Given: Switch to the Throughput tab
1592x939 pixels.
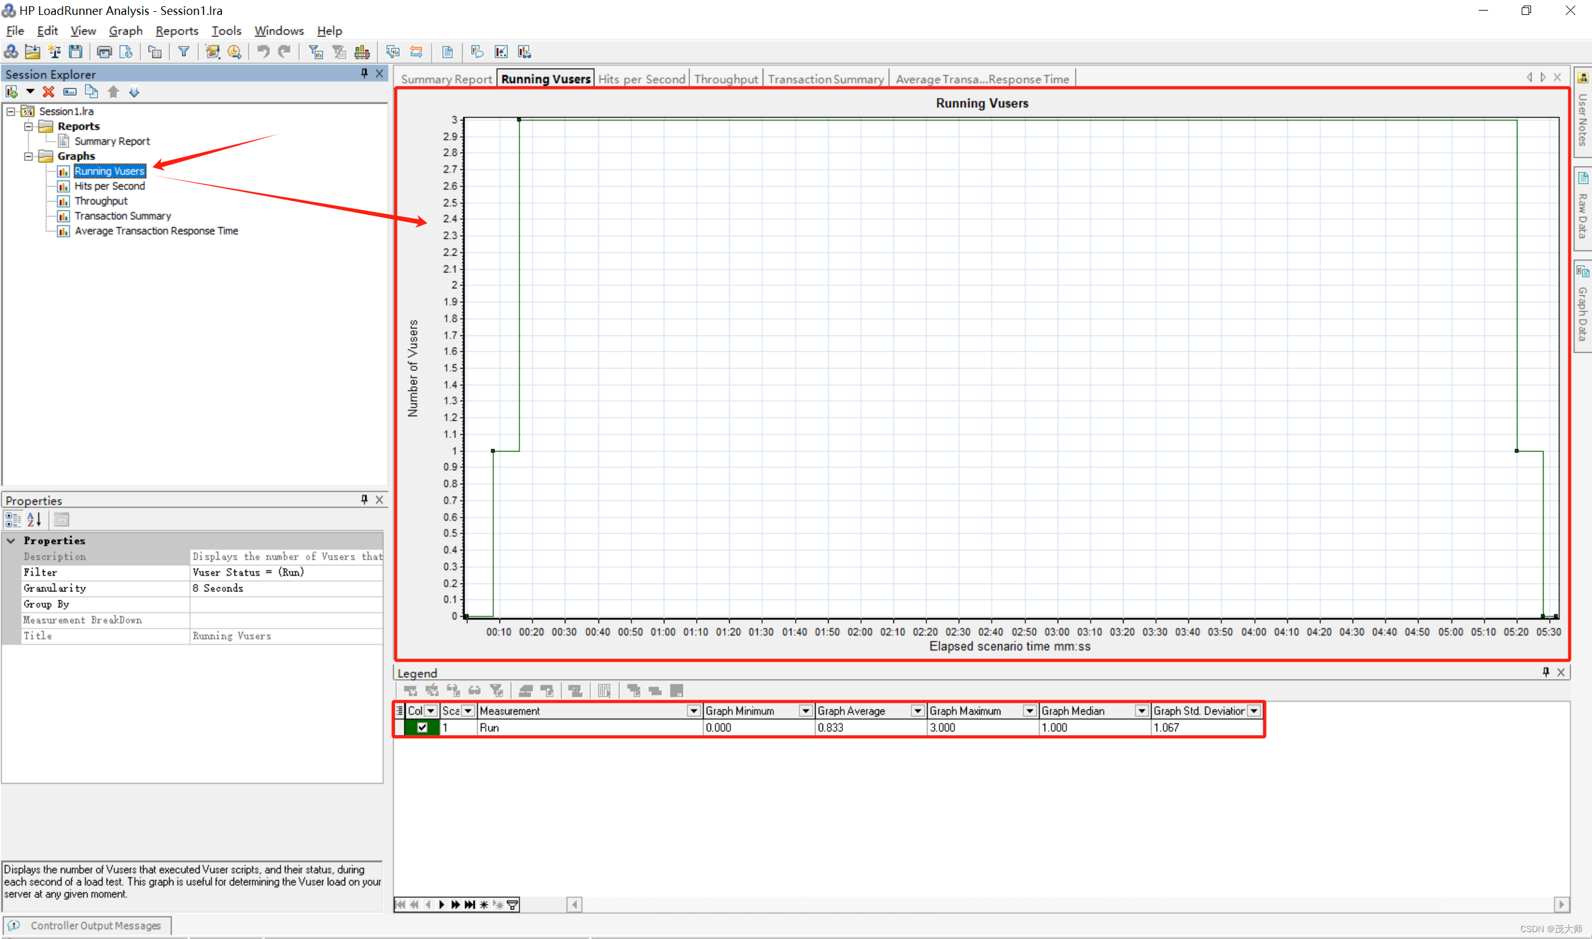Looking at the screenshot, I should (x=725, y=78).
